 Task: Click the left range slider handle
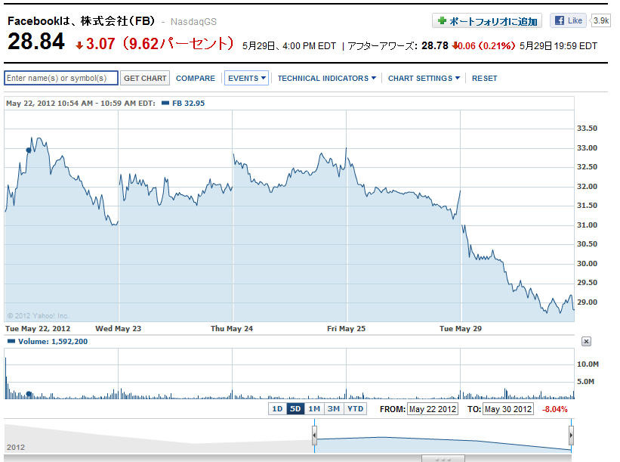coord(314,436)
